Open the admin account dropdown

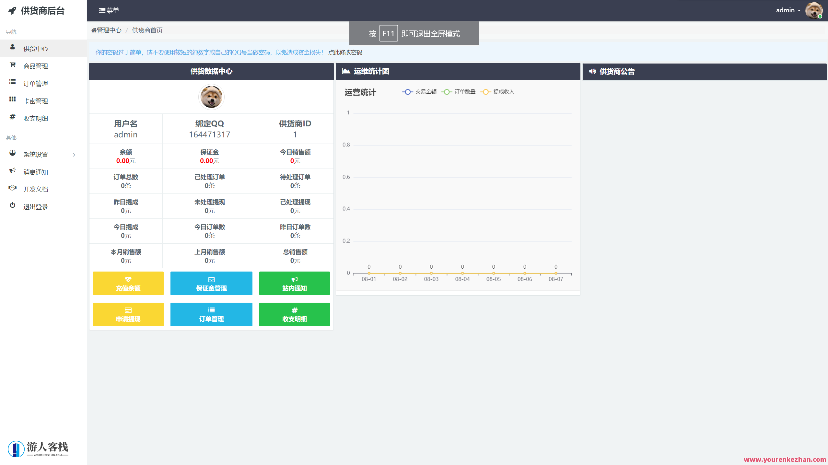787,10
